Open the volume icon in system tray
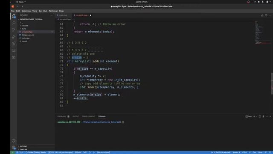Screen dimensions: 273x154 pos(259,2)
